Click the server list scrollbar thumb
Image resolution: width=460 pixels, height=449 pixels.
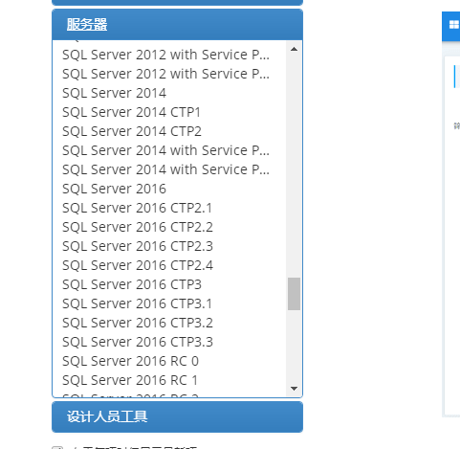[294, 294]
